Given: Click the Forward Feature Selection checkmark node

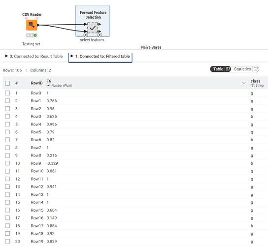Looking at the screenshot, I should pyautogui.click(x=93, y=28).
